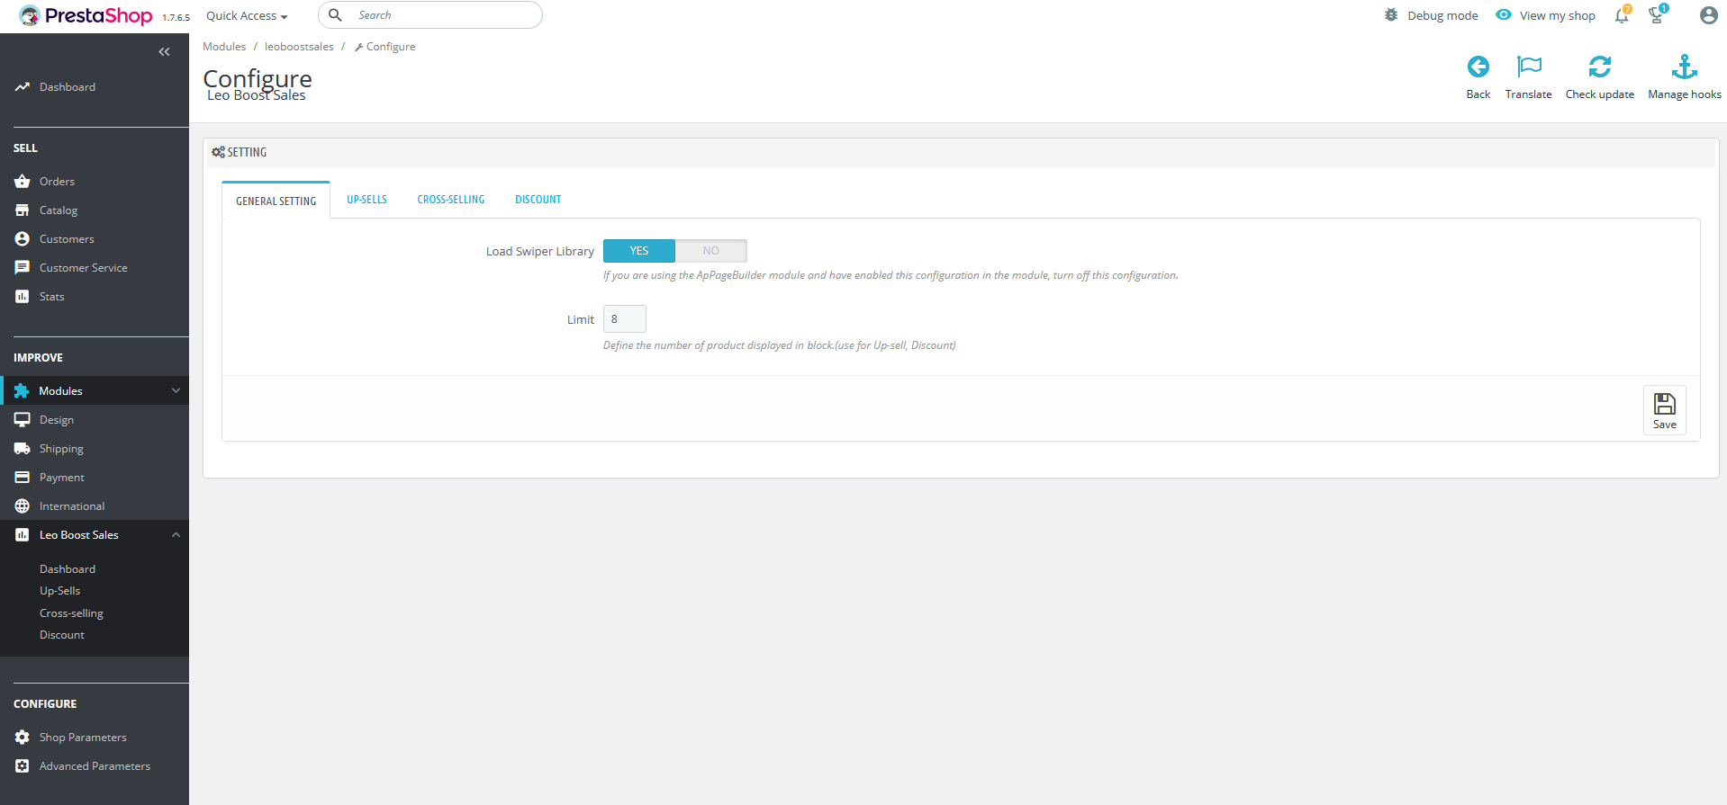Collapse the Leo Boost Sales submenu chevron

pos(176,535)
